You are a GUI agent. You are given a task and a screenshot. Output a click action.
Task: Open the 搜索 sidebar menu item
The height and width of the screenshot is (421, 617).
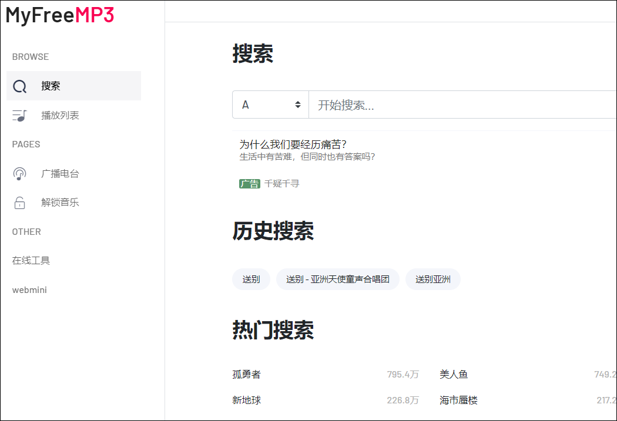(x=51, y=86)
